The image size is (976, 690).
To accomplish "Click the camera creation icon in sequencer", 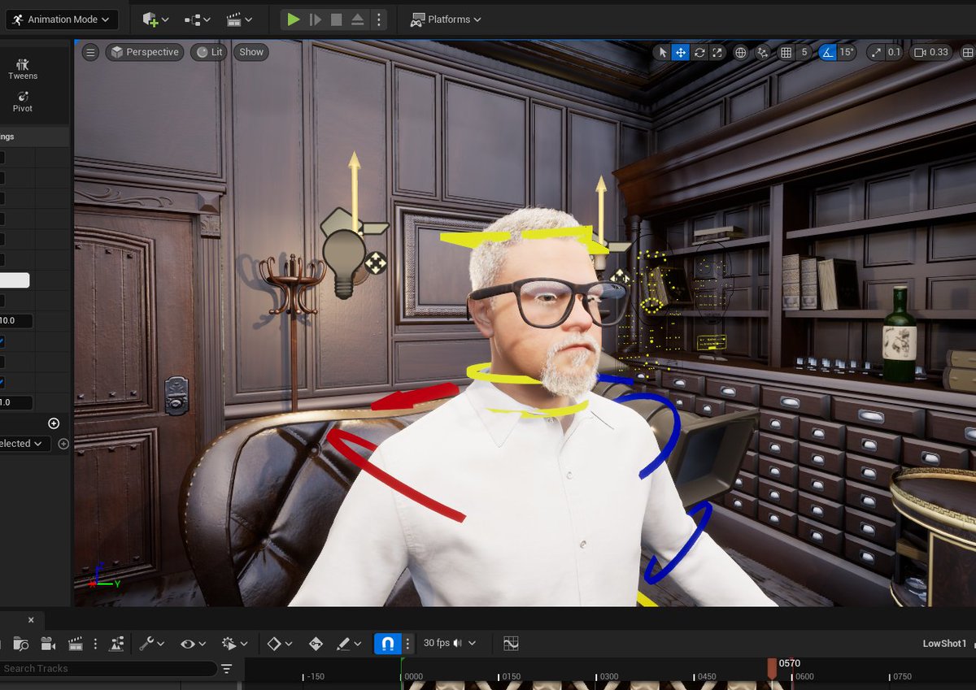I will pyautogui.click(x=48, y=643).
